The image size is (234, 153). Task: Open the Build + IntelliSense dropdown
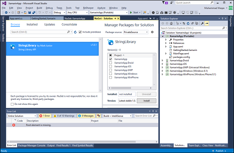click(x=117, y=116)
